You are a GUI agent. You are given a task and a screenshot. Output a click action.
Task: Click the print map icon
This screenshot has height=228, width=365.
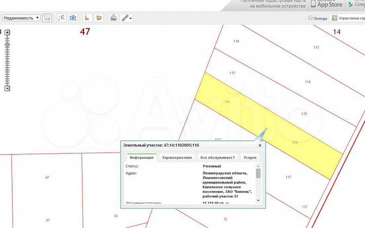114,18
